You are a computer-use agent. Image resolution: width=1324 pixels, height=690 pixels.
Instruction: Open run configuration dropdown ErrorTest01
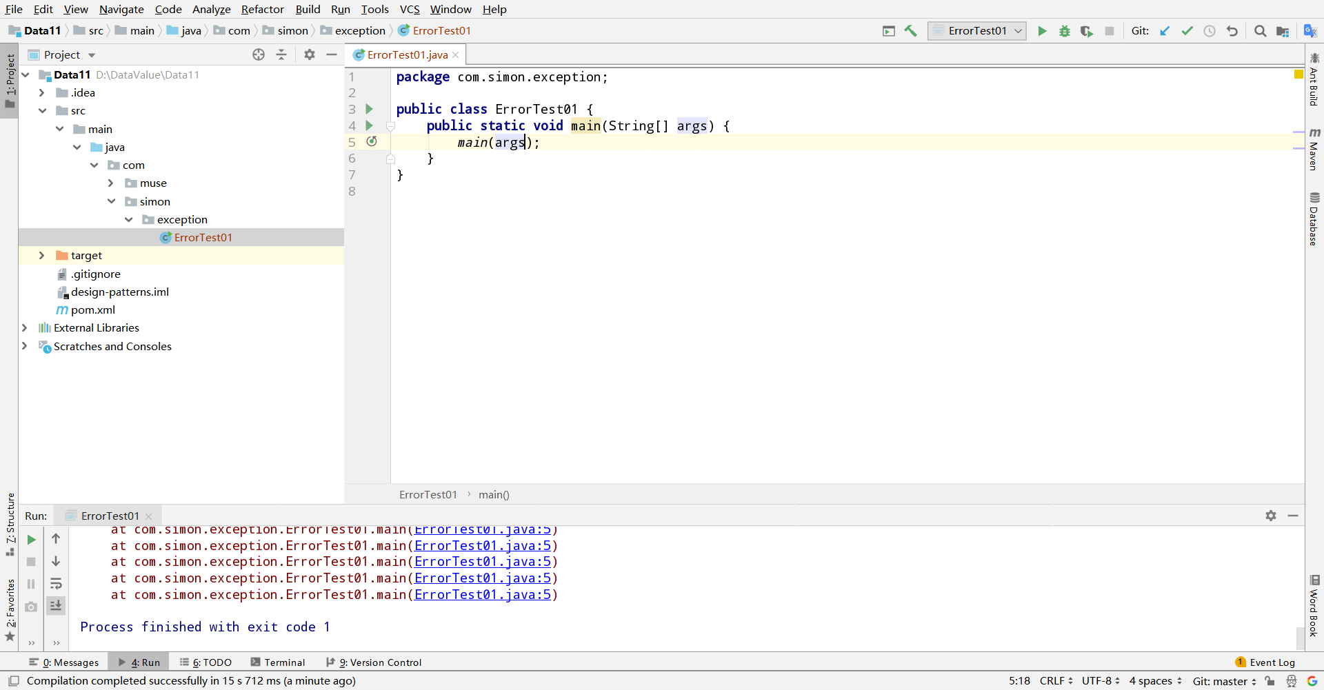(977, 31)
